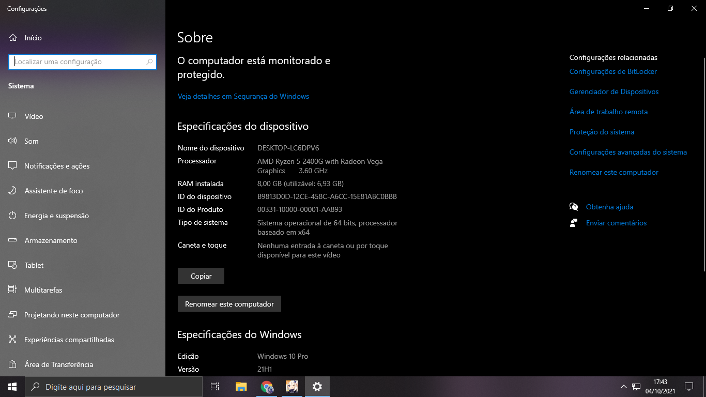Image resolution: width=706 pixels, height=397 pixels.
Task: Open Vídeo display settings
Action: (x=83, y=116)
